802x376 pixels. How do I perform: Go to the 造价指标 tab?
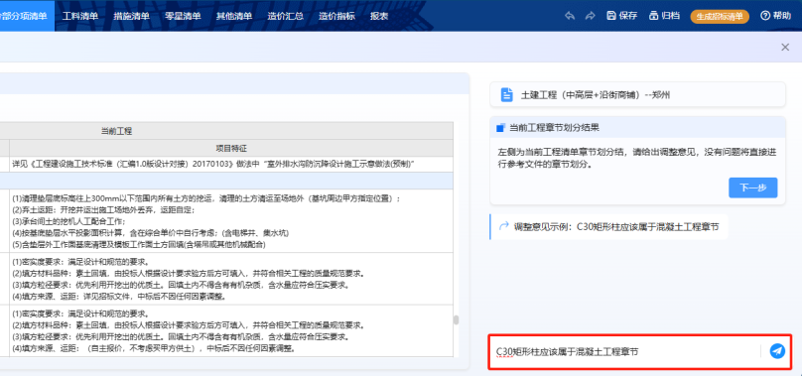[x=336, y=16]
